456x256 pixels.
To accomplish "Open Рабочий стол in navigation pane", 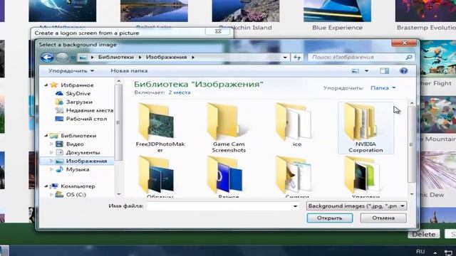I will point(86,119).
